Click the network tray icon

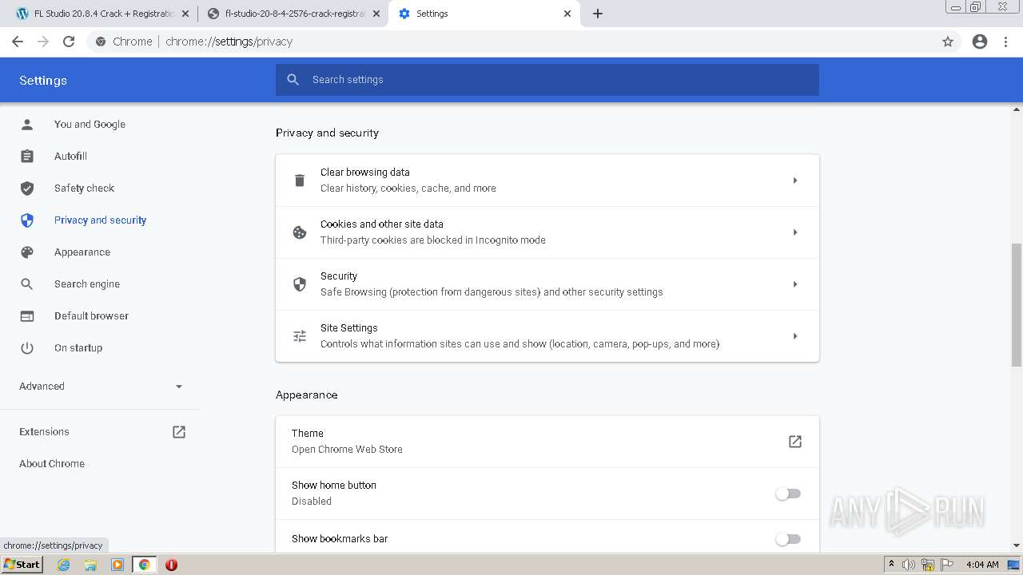(929, 565)
